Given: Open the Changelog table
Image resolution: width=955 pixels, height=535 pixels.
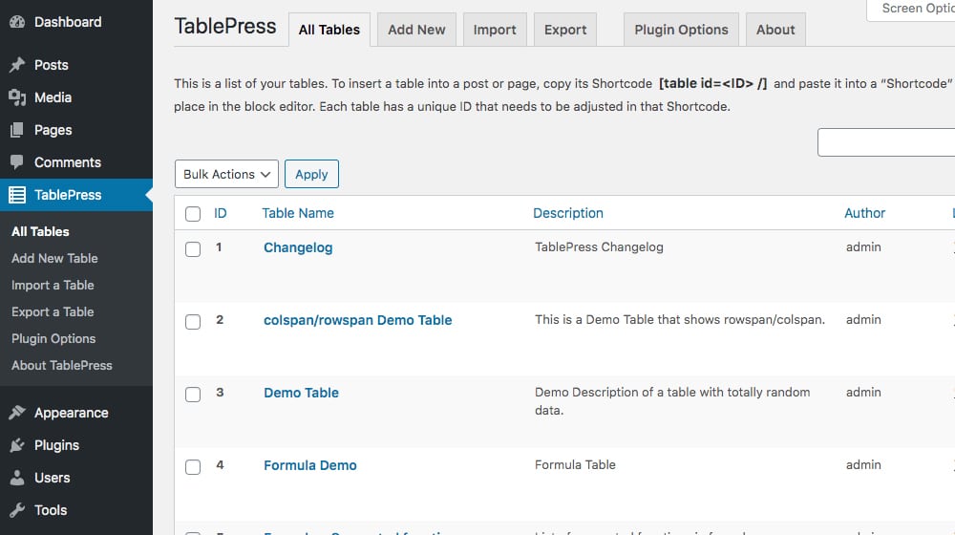Looking at the screenshot, I should click(x=298, y=248).
